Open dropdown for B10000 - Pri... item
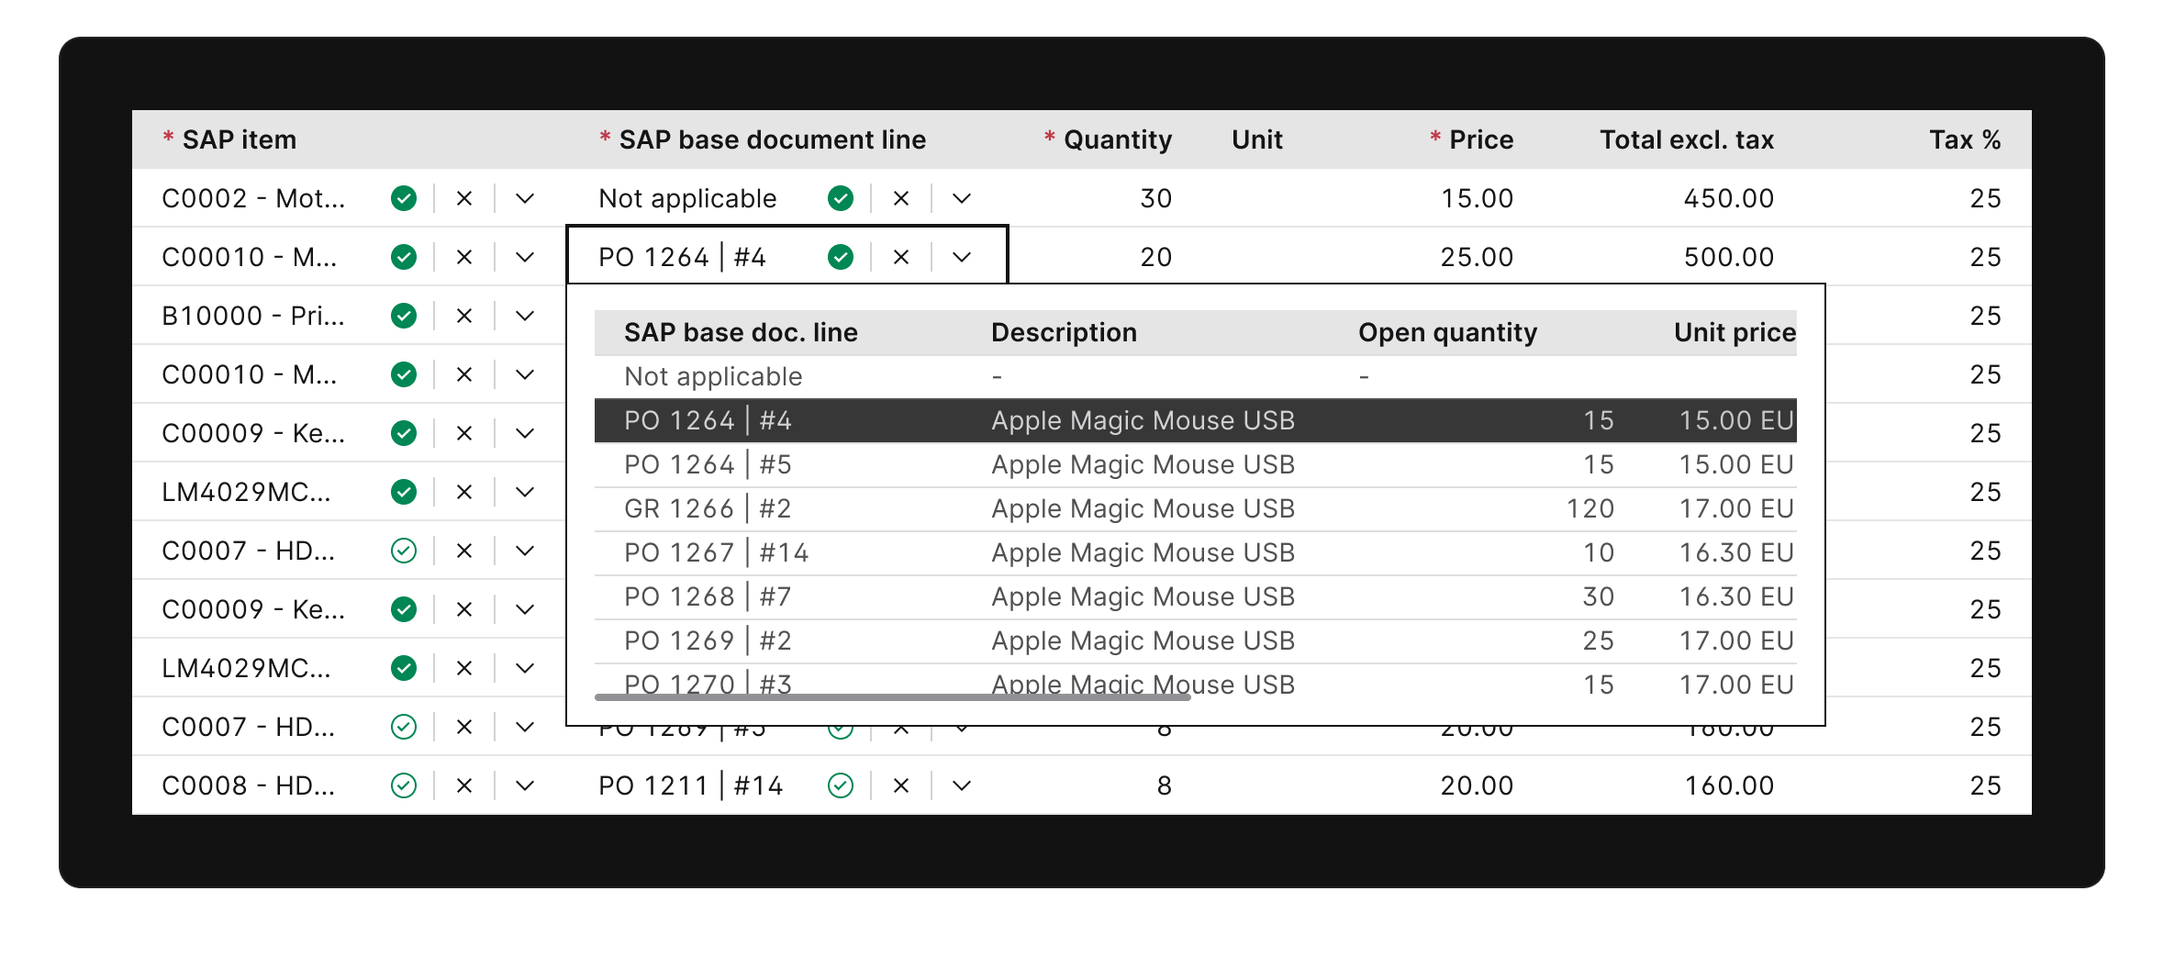Image resolution: width=2164 pixels, height=969 pixels. (525, 316)
